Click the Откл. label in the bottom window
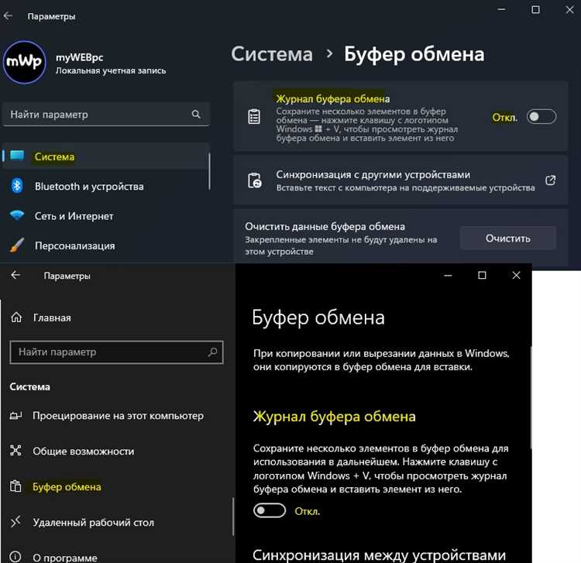581x563 pixels. tap(308, 512)
